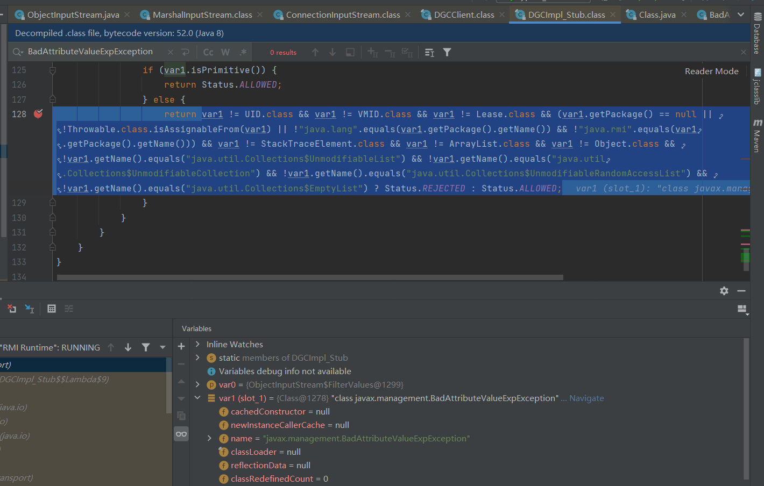This screenshot has width=764, height=486.
Task: Open MarshalInputStream.class tab
Action: (x=202, y=15)
